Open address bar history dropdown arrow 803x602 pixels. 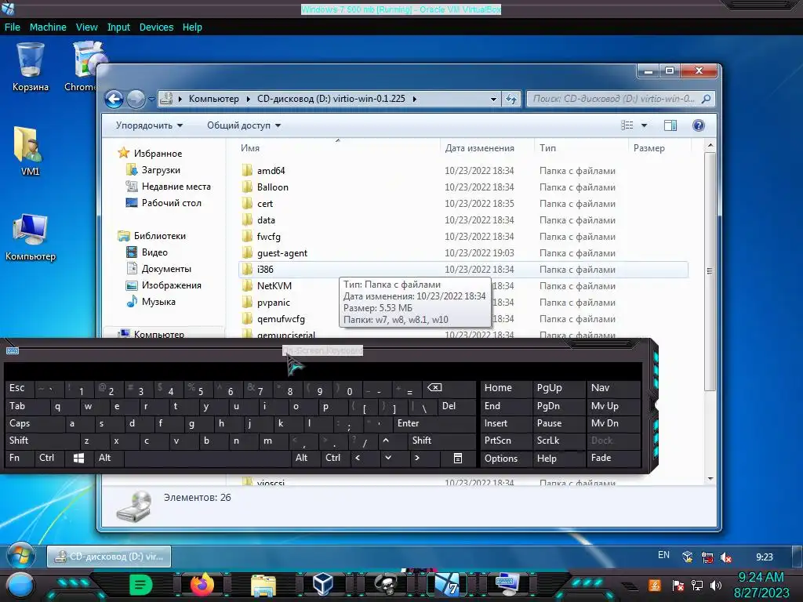click(493, 99)
